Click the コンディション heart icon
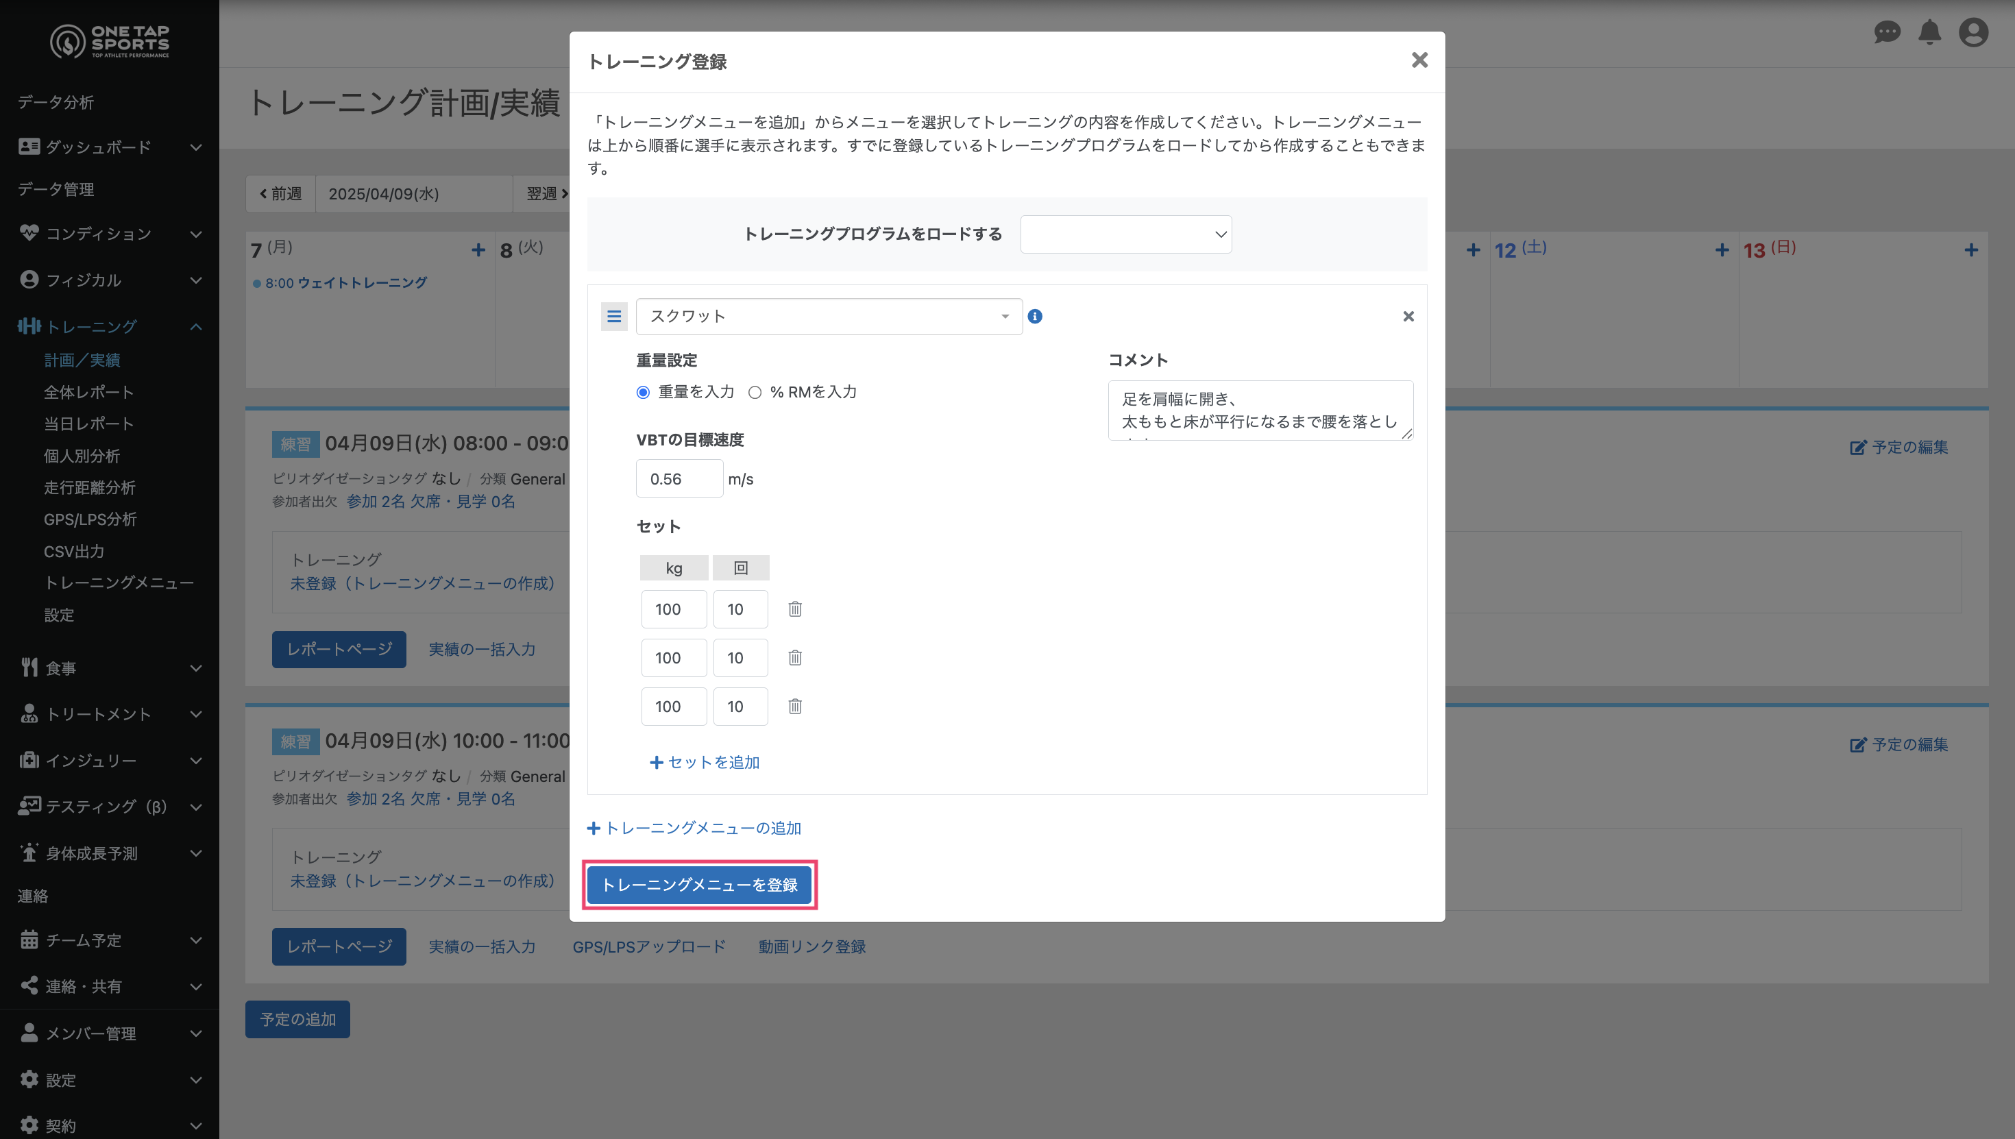This screenshot has height=1139, width=2015. pyautogui.click(x=29, y=233)
